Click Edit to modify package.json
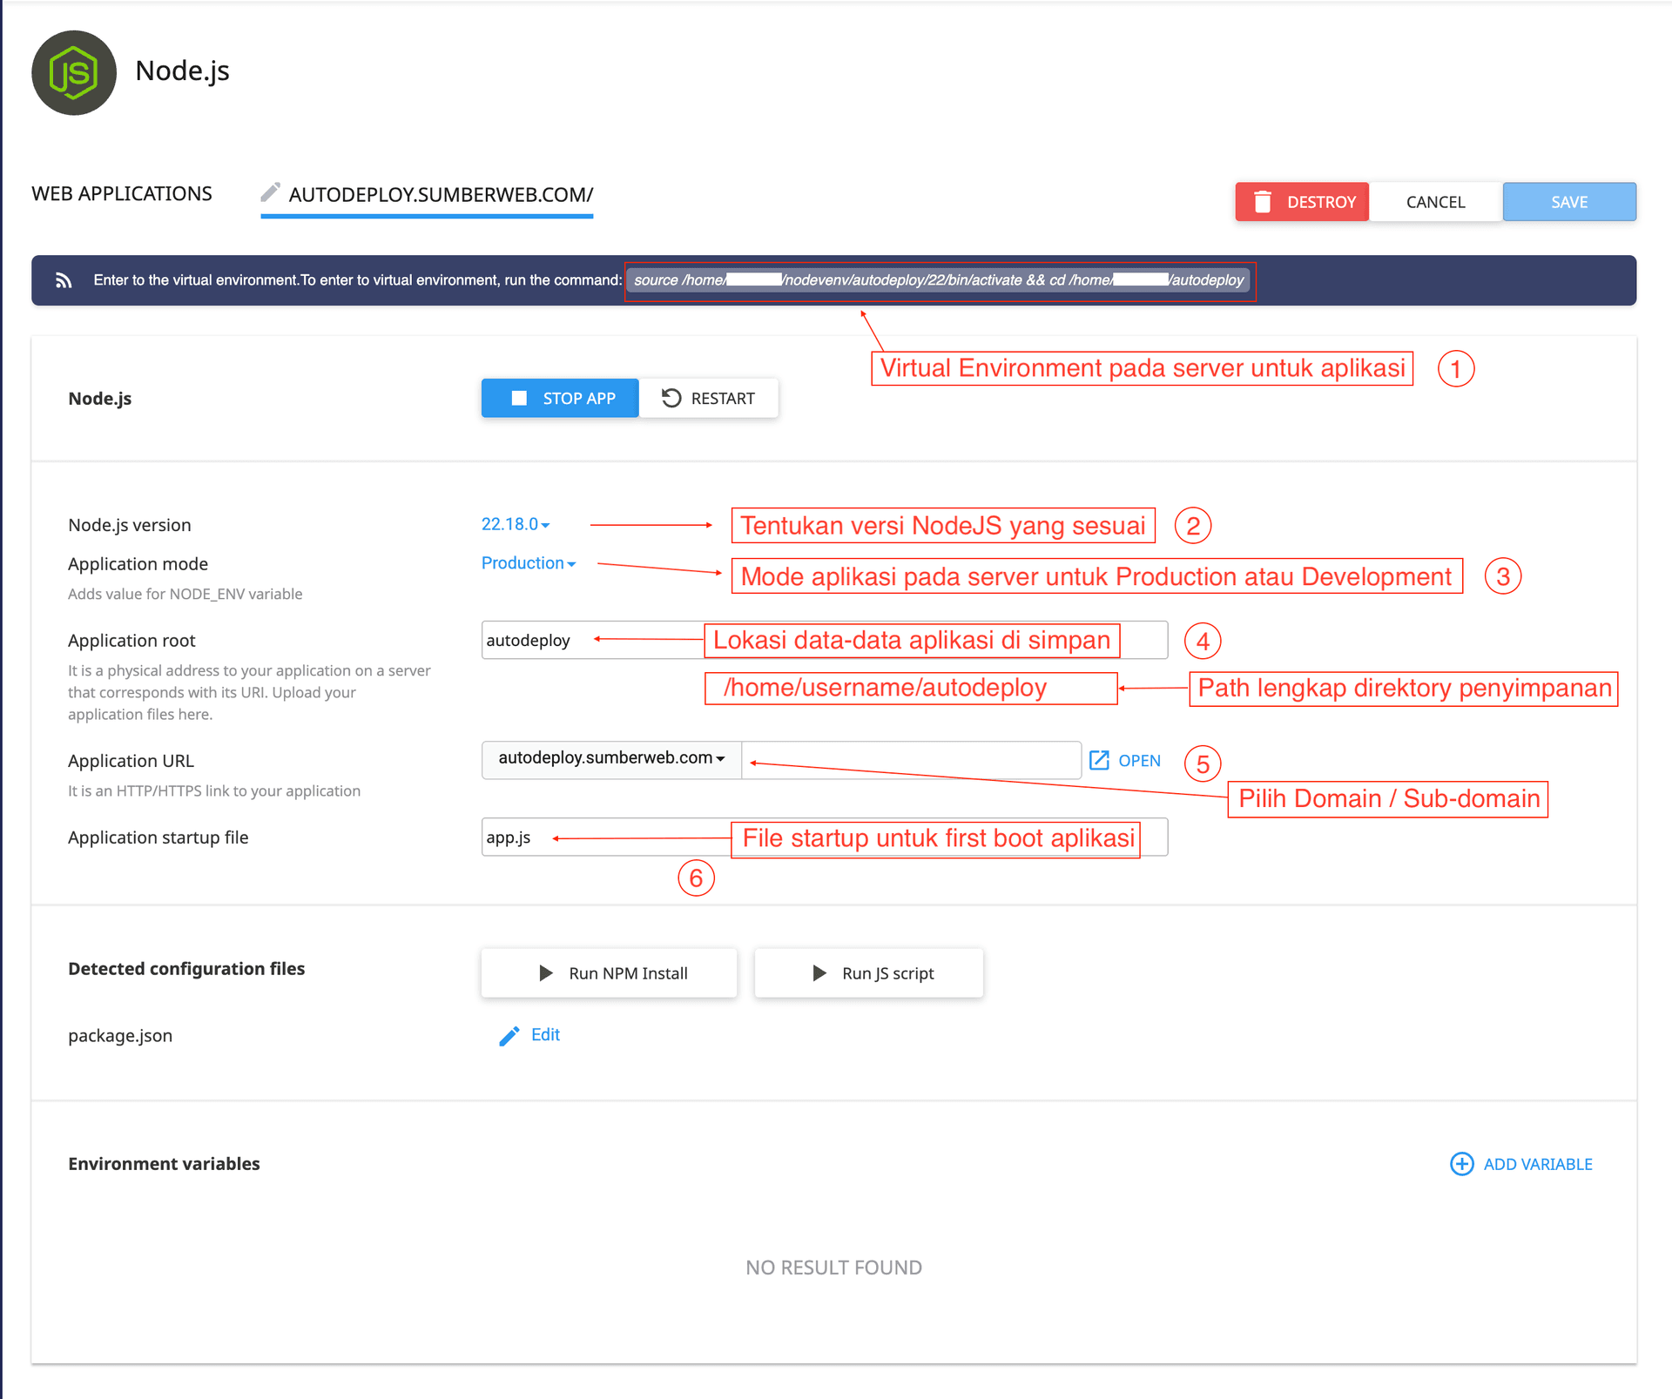The height and width of the screenshot is (1399, 1672). coord(545,1035)
